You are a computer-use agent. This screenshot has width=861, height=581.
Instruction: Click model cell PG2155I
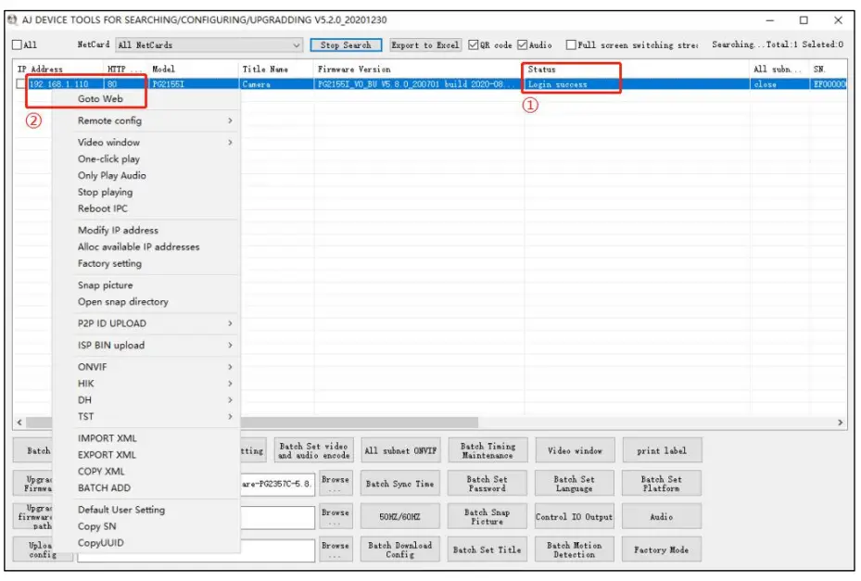pyautogui.click(x=194, y=84)
